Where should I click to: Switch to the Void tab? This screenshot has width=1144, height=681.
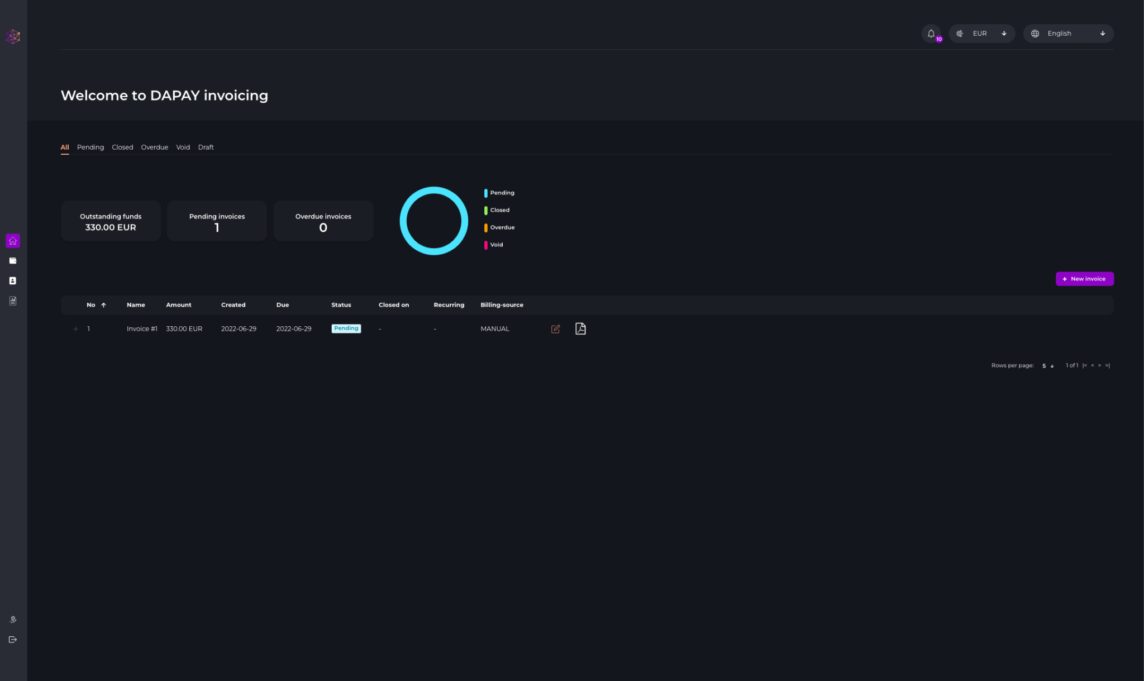click(183, 147)
